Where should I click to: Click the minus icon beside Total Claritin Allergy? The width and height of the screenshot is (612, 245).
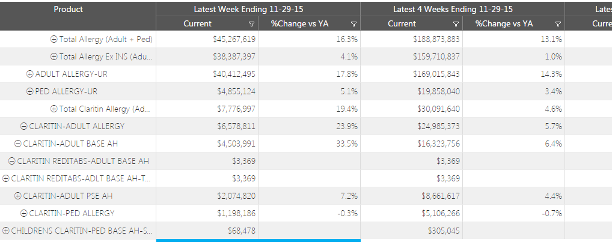tap(54, 109)
